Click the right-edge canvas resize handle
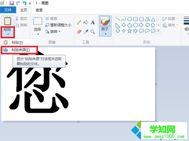The width and height of the screenshot is (189, 141). click(156, 84)
